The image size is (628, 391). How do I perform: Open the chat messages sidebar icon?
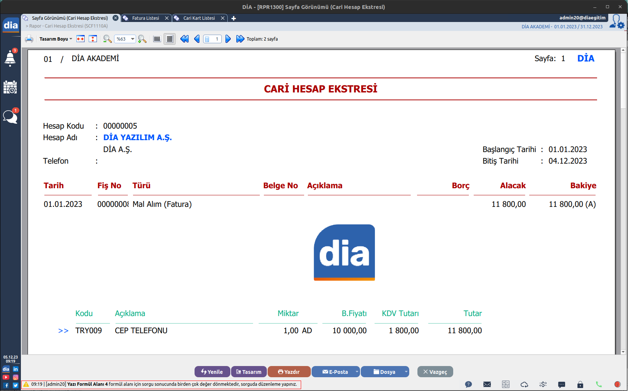click(10, 117)
